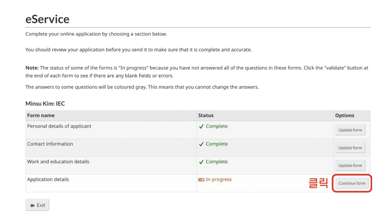Click the Form name column header
389x219 pixels.
pos(41,115)
